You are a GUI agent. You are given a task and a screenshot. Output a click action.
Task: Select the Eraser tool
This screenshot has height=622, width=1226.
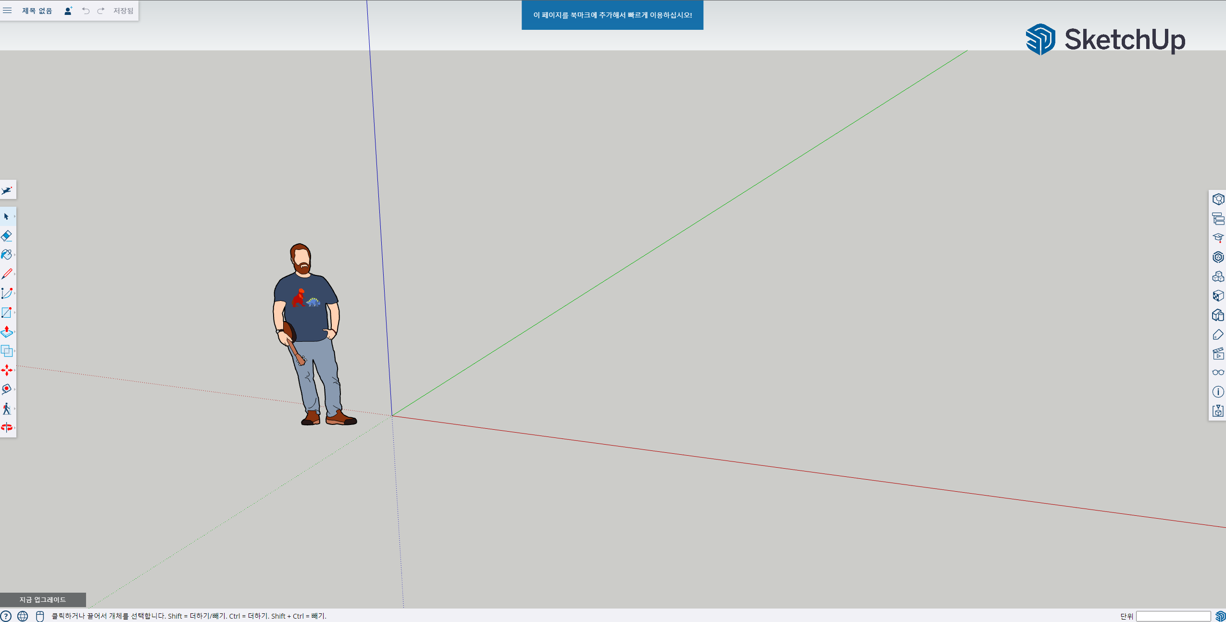[x=7, y=236]
